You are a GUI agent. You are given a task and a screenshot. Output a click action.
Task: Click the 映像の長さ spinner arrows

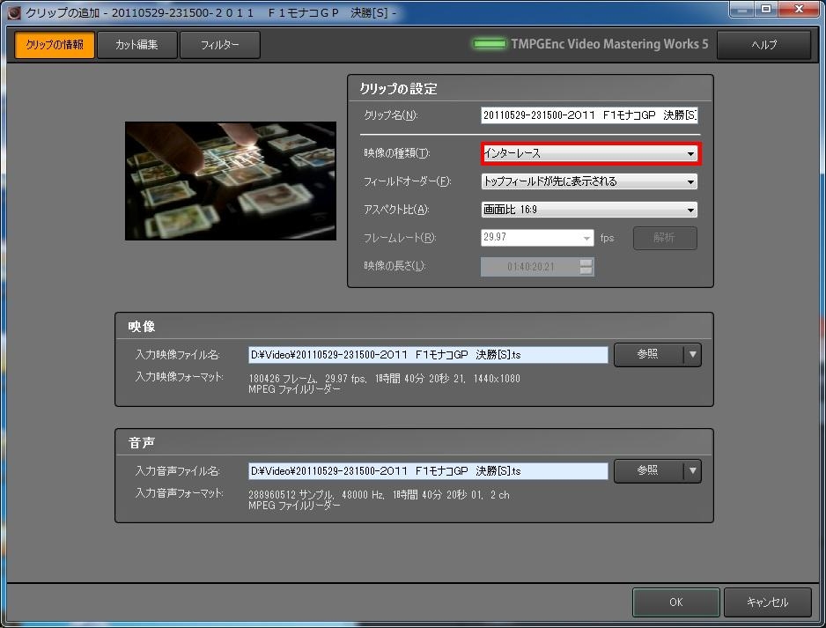[586, 266]
